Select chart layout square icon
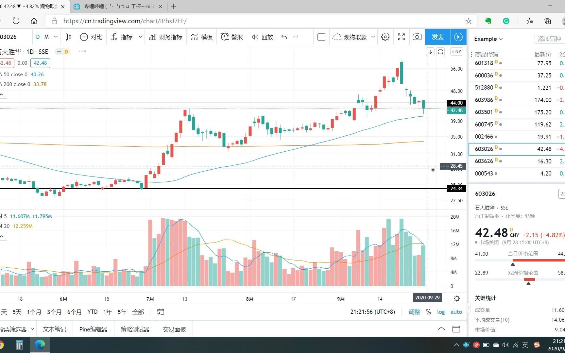This screenshot has height=353, width=565. click(321, 37)
